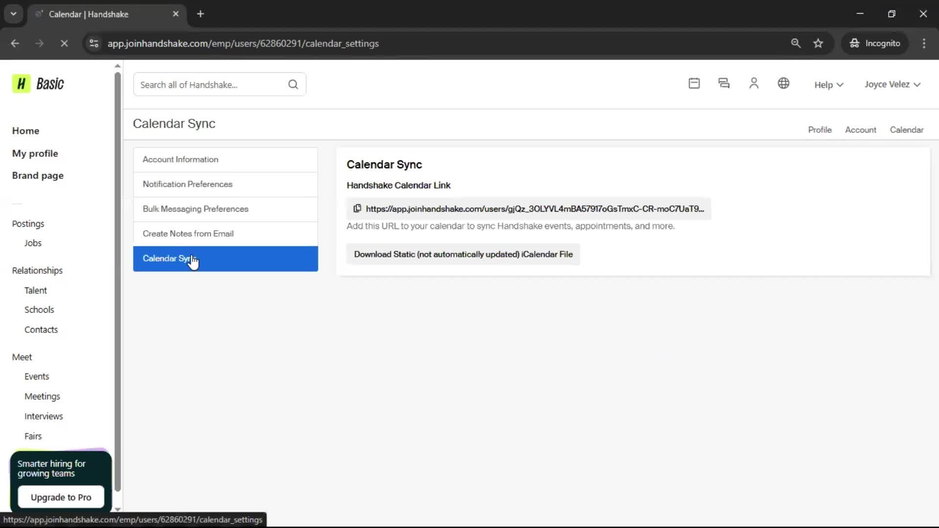Click the Handshake calendar URL link
This screenshot has height=528, width=939.
(x=535, y=209)
